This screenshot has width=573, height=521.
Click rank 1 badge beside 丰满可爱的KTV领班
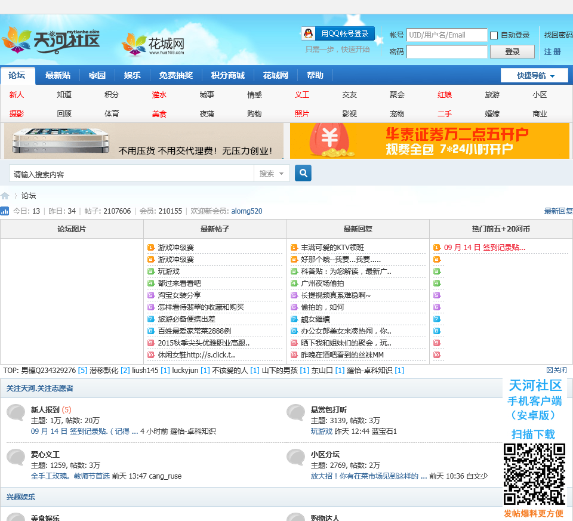[x=294, y=247]
